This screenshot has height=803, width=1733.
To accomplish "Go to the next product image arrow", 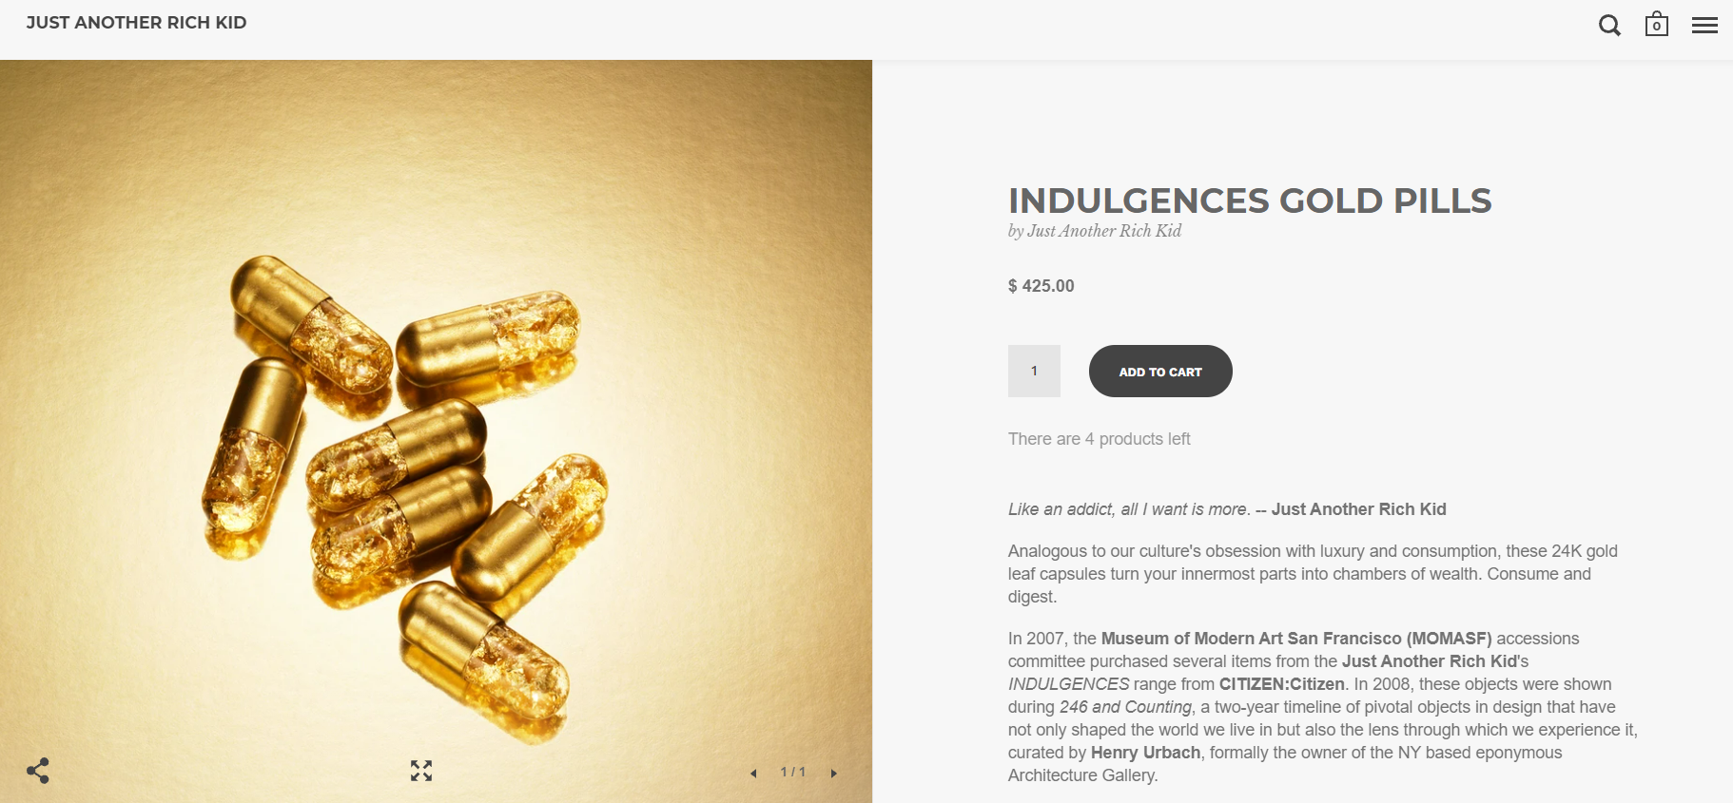I will [x=834, y=774].
